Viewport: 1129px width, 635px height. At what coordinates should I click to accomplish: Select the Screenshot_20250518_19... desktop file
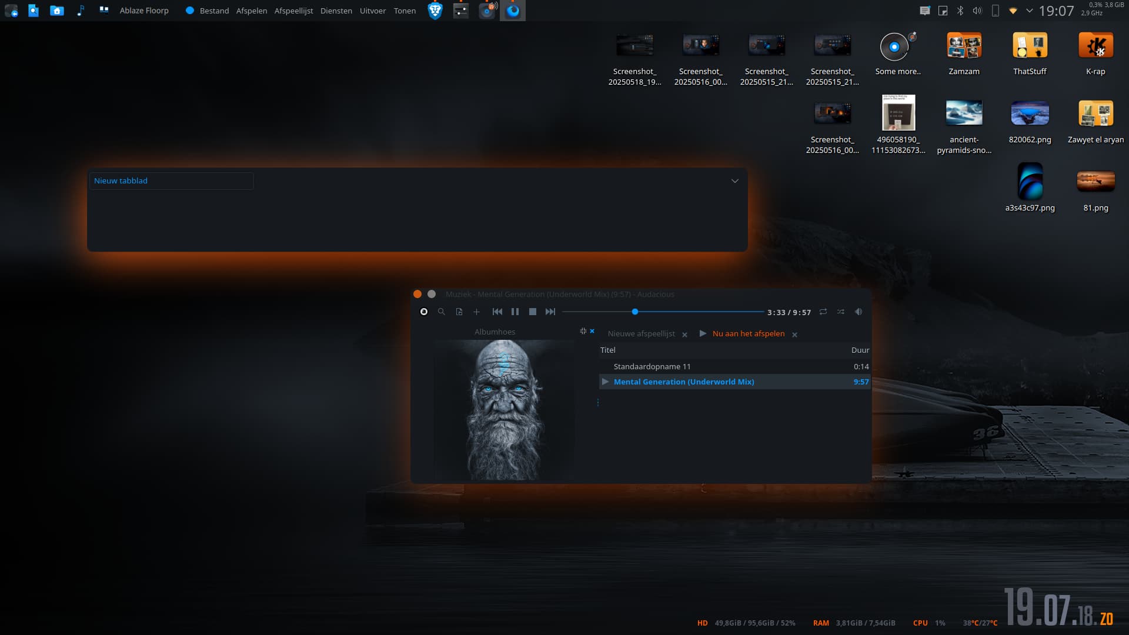[634, 60]
